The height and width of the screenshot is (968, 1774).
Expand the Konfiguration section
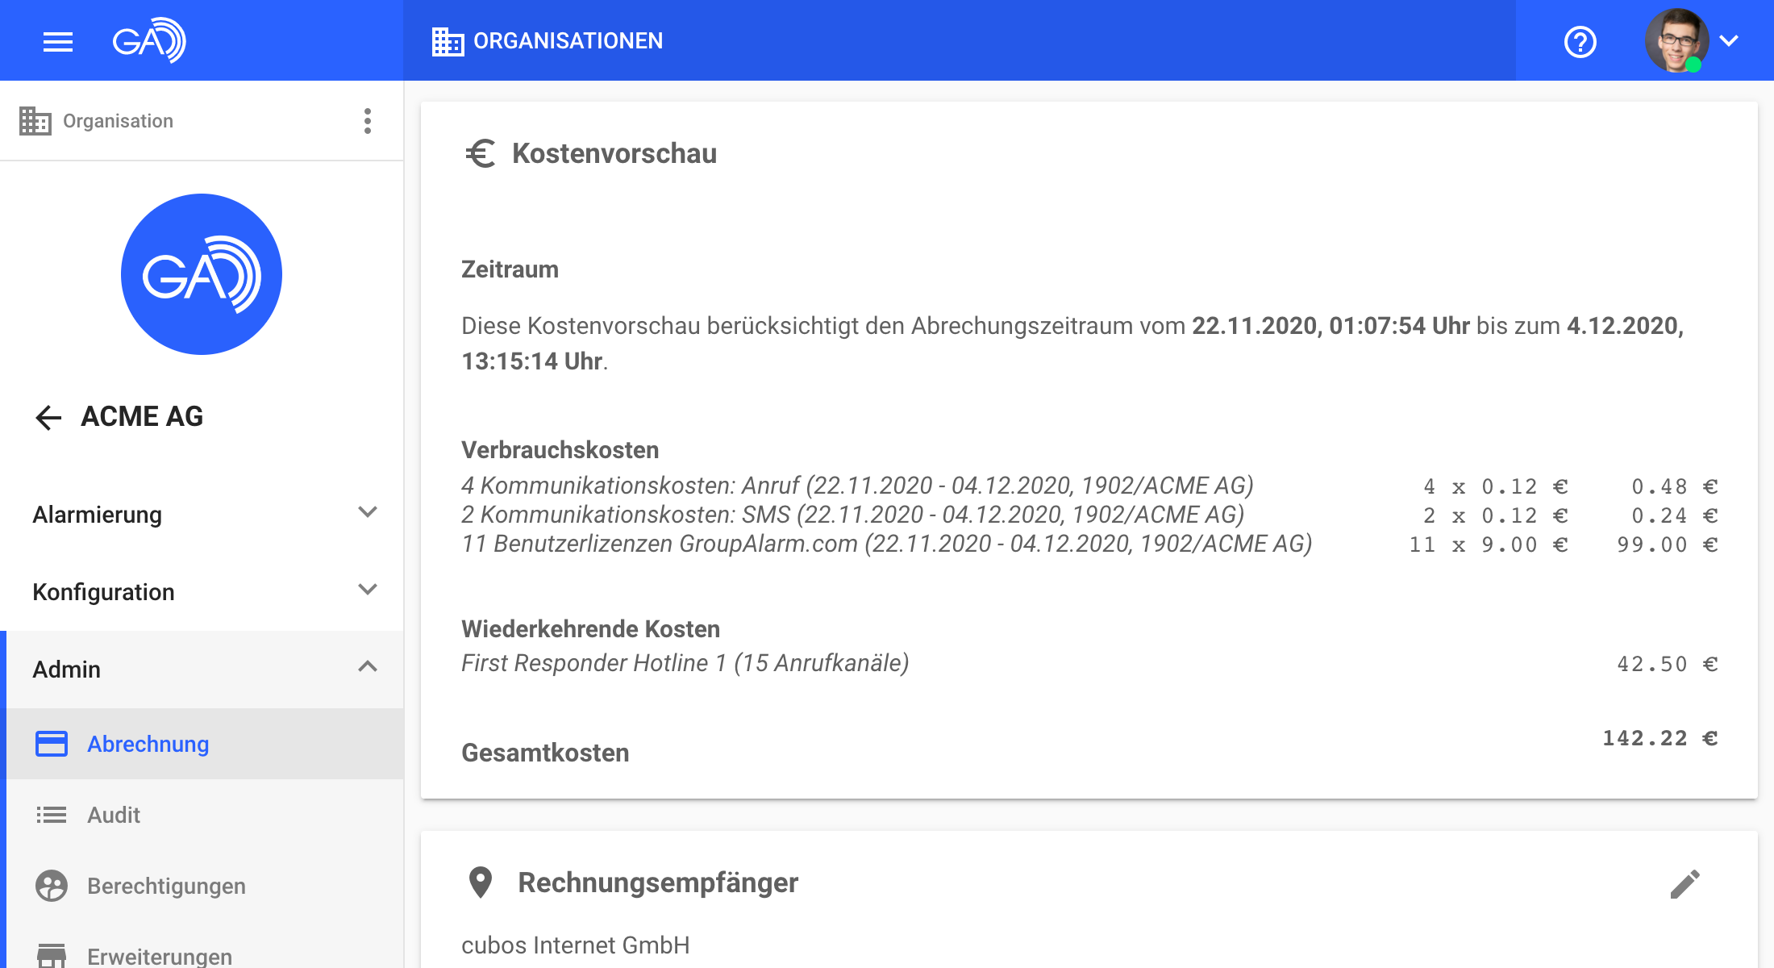pos(367,590)
